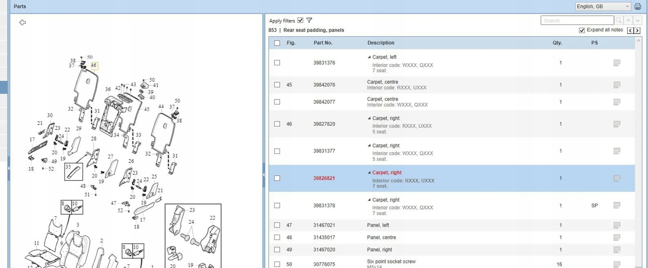Screen dimensions: 648x268
Task: Click the back arrow above the diagram
Action: point(23,23)
